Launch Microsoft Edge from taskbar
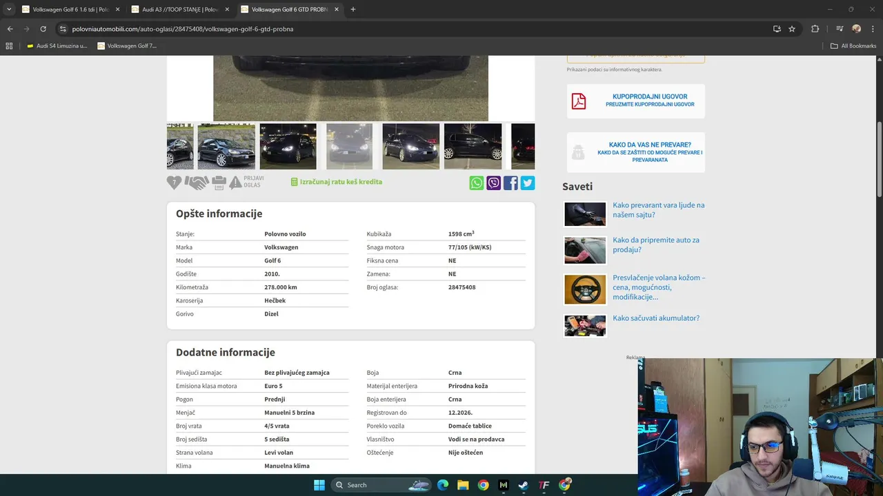883x496 pixels. [x=443, y=485]
